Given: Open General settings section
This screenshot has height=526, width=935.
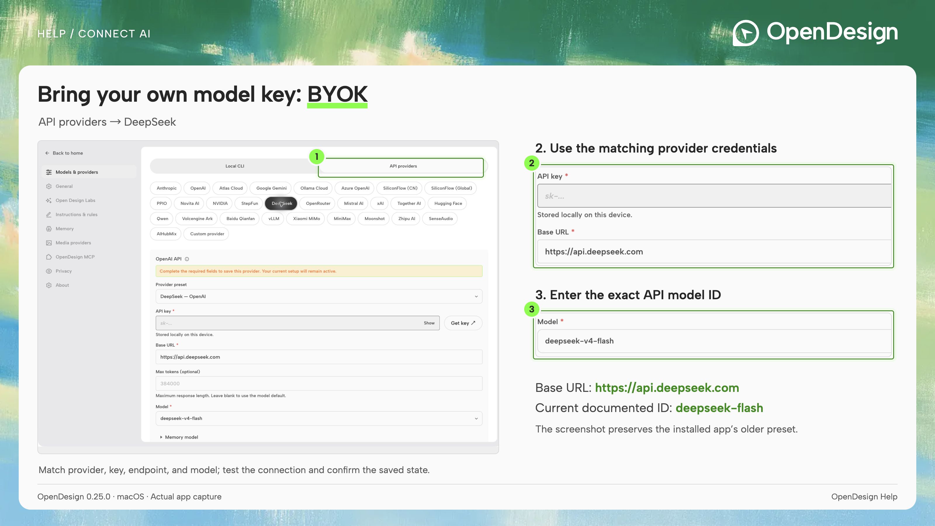Looking at the screenshot, I should click(89, 186).
